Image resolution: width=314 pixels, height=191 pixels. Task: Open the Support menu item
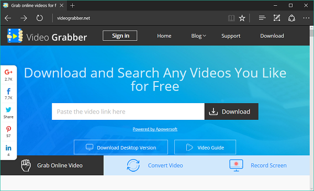point(231,36)
